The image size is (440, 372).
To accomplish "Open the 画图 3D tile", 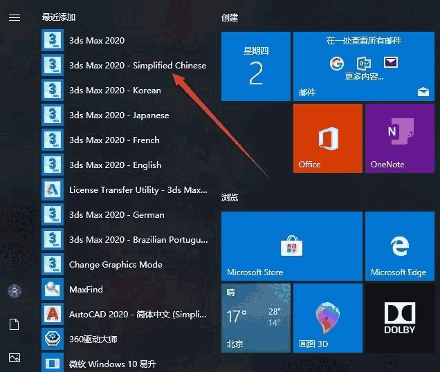I will pyautogui.click(x=328, y=318).
